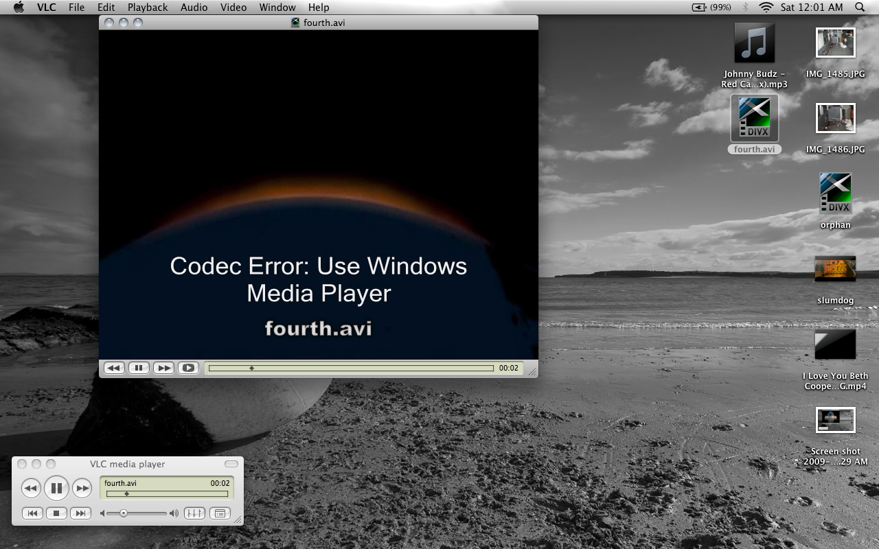
Task: Set maximum volume via loud speaker icon
Action: 174,513
